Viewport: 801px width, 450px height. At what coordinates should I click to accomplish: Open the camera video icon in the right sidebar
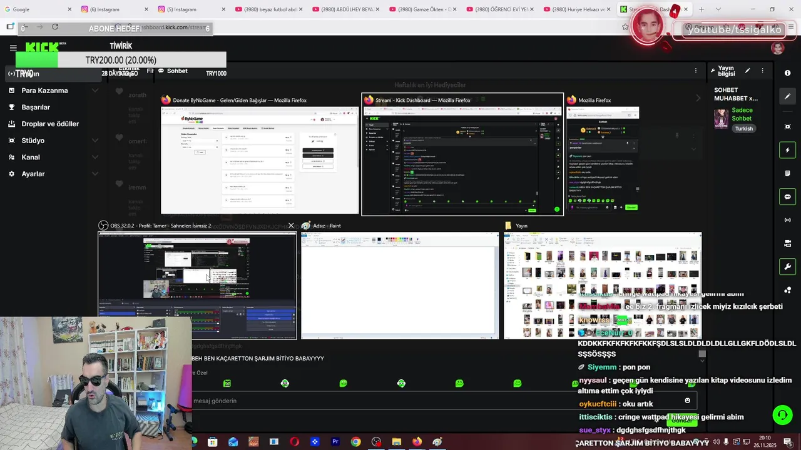click(x=787, y=243)
